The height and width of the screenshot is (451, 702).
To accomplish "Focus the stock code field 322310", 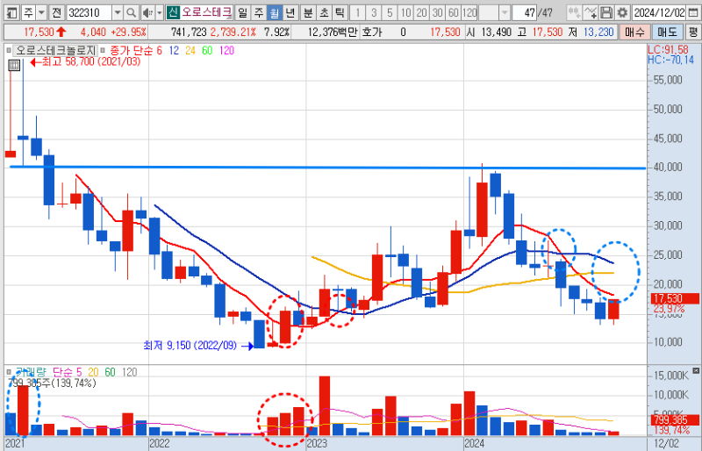I will [x=89, y=12].
